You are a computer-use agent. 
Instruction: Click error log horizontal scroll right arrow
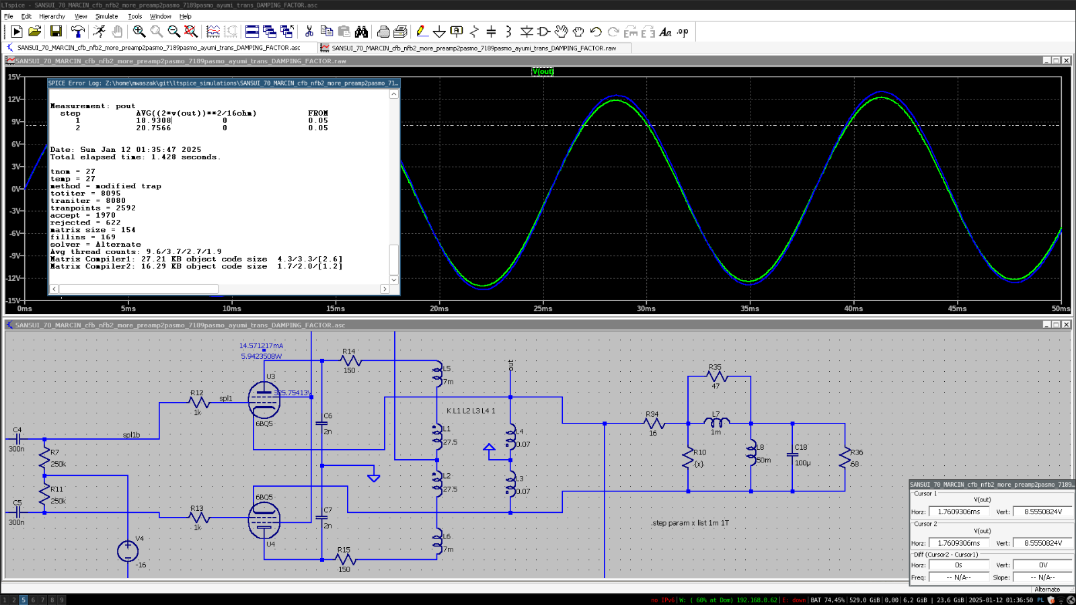385,289
